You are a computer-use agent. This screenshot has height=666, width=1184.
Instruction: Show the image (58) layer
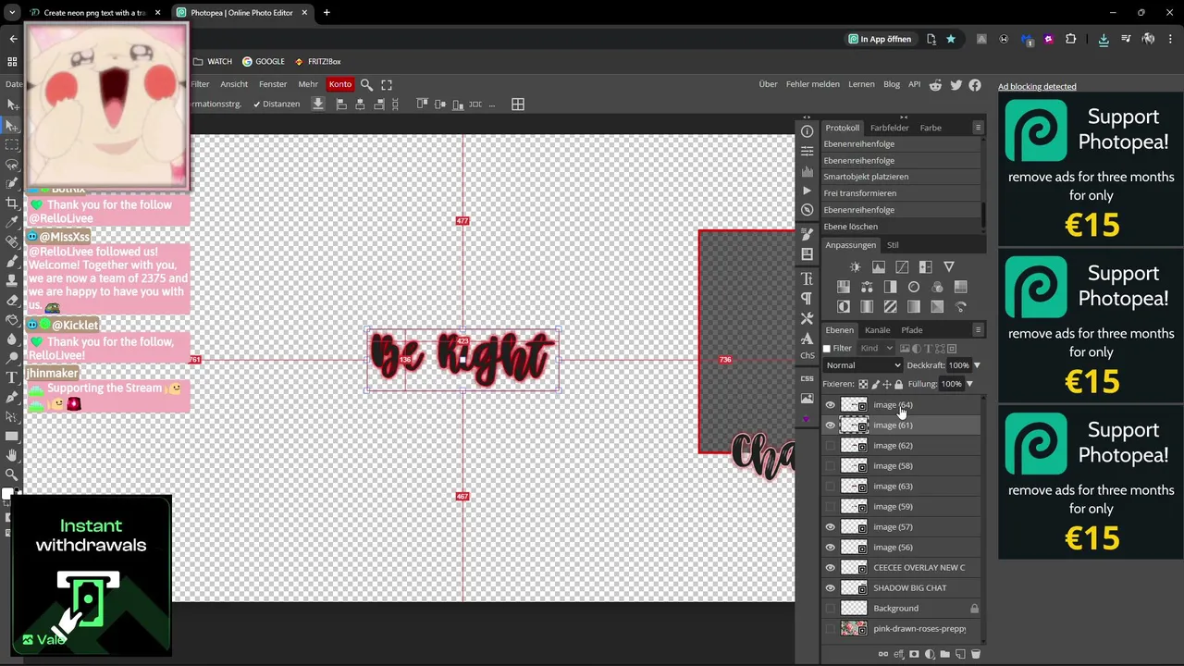tap(830, 466)
